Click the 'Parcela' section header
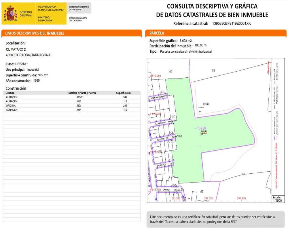The width and height of the screenshot is (288, 230). pyautogui.click(x=157, y=33)
